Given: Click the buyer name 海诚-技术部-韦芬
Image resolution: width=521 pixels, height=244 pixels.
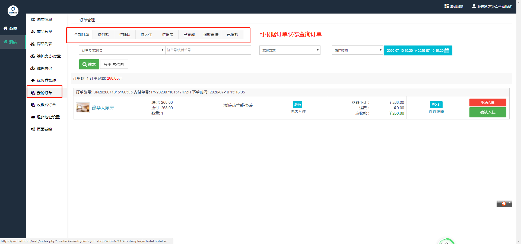Looking at the screenshot, I should tap(238, 105).
